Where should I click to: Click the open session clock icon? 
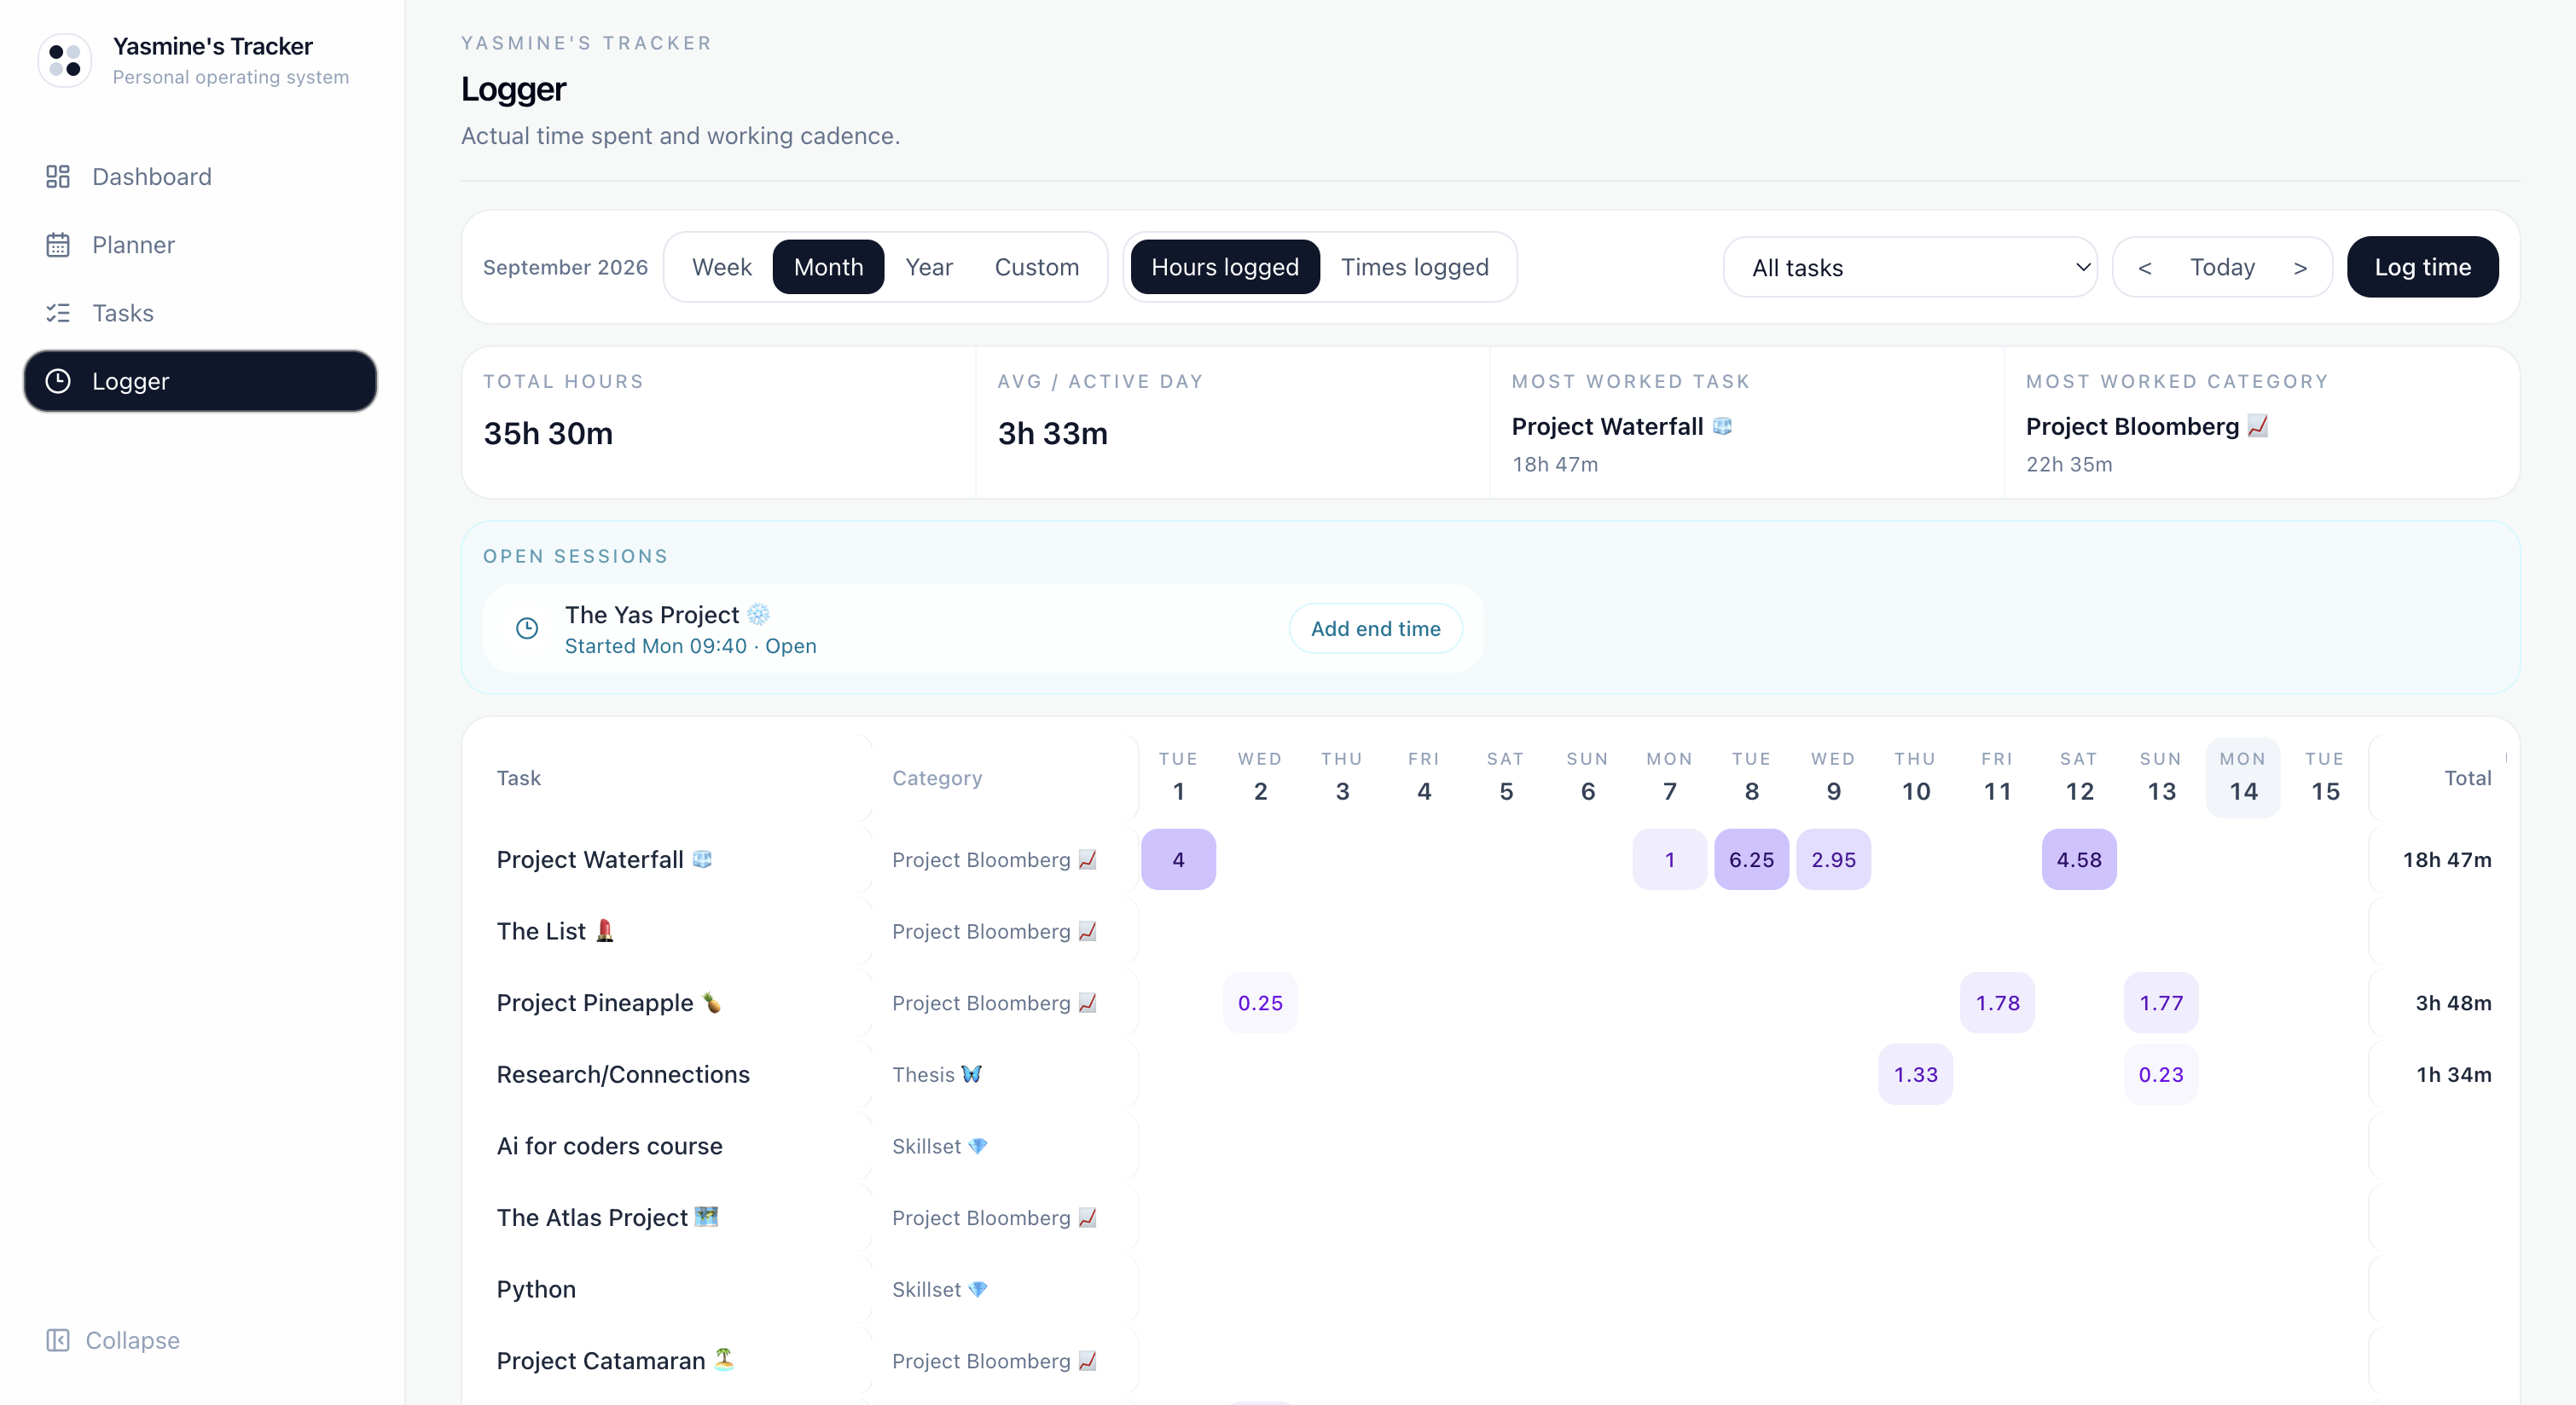[527, 628]
